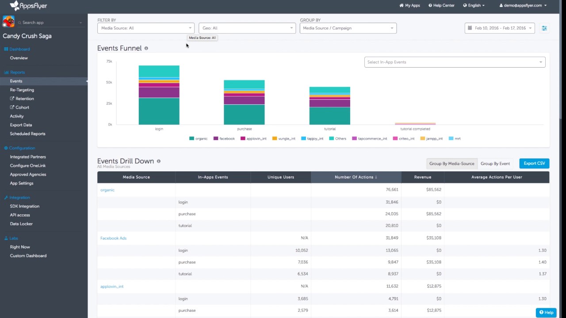Click the Events Drill Down info icon
This screenshot has height=318, width=566.
158,161
